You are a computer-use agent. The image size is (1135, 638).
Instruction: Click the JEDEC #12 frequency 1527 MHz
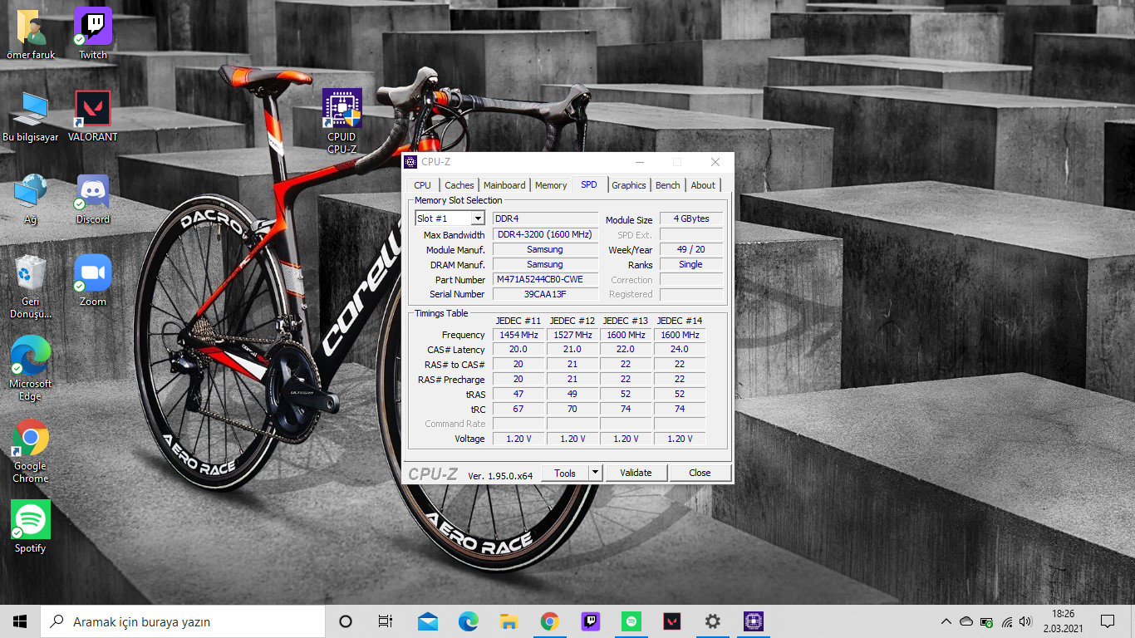pos(572,335)
